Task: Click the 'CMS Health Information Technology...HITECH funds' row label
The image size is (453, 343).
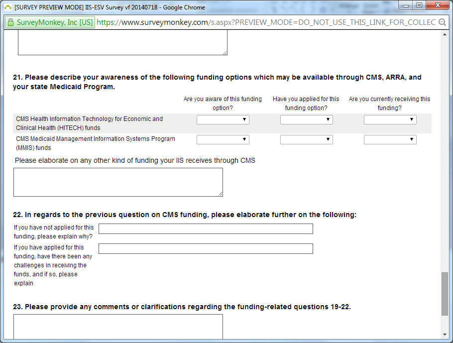Action: click(x=89, y=123)
